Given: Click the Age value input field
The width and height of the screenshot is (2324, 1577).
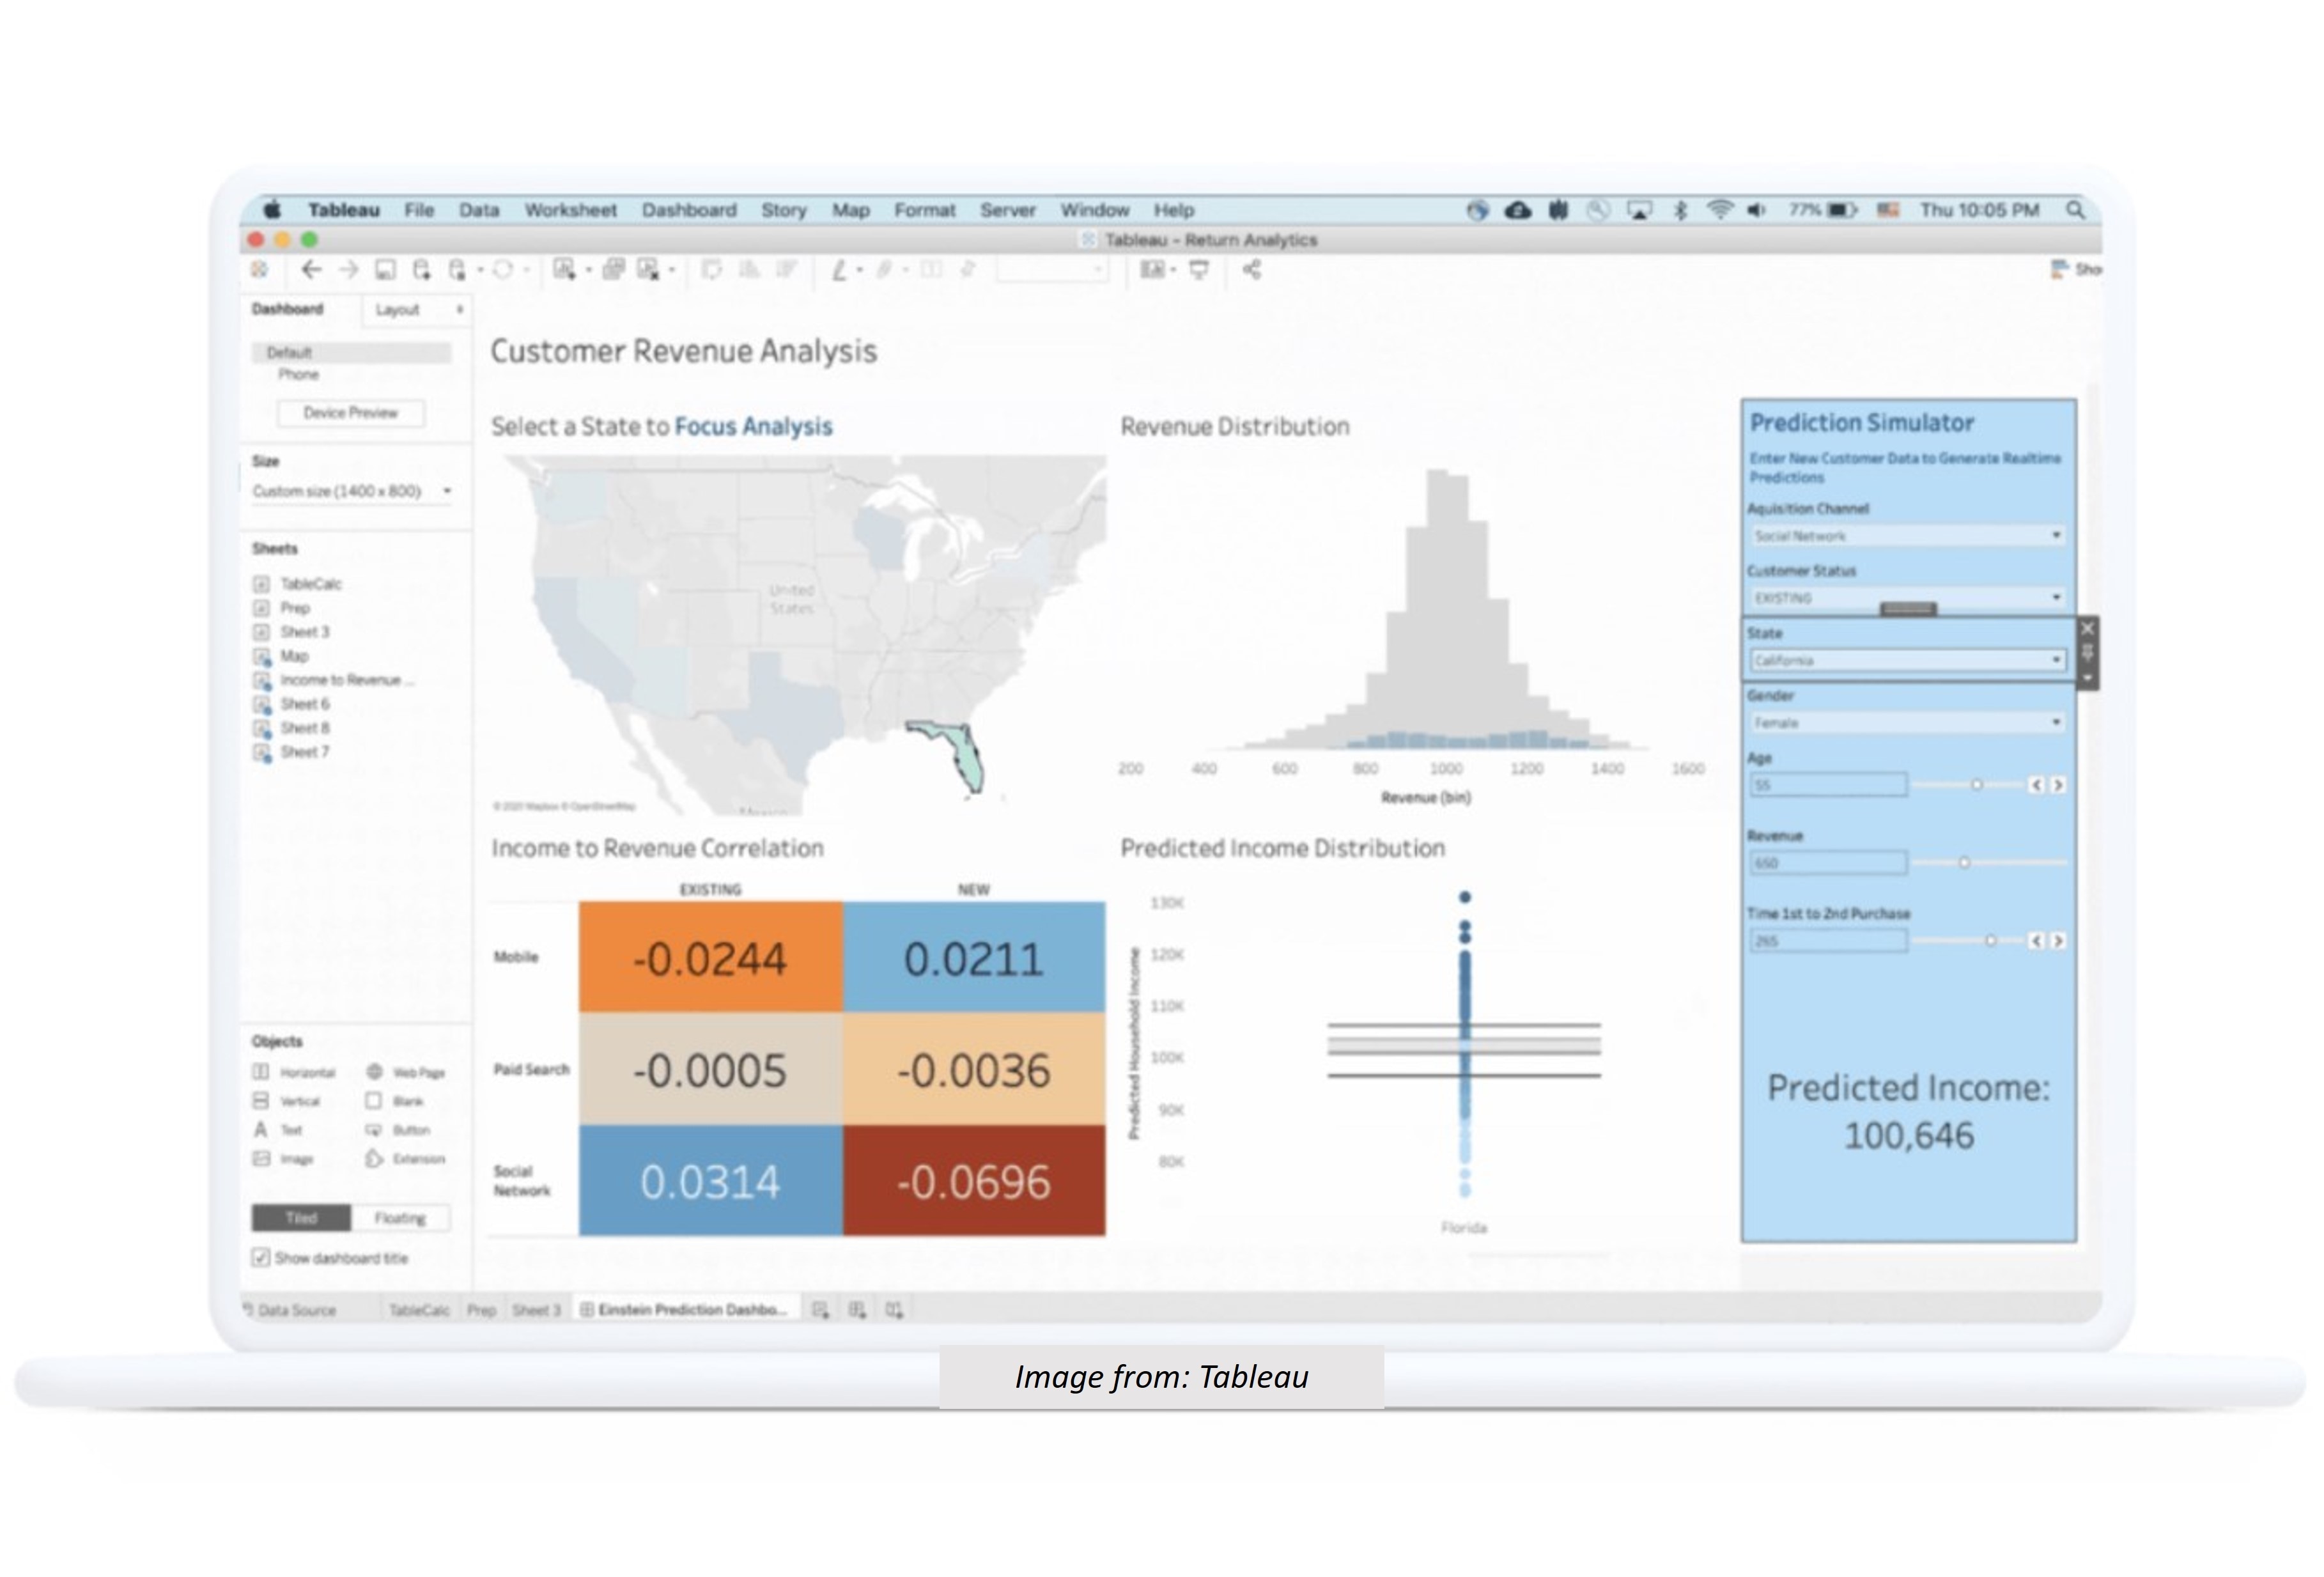Looking at the screenshot, I should [1828, 785].
